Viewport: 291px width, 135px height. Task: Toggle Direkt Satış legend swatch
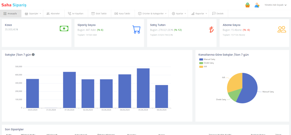(201, 63)
